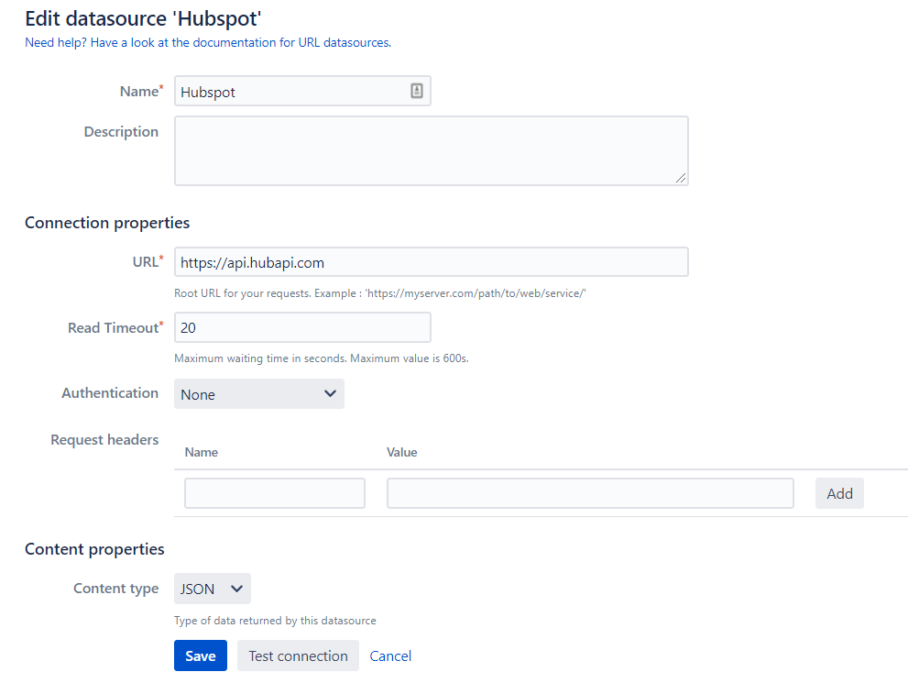
Task: Expand the Content type JSON dropdown
Action: (x=212, y=589)
